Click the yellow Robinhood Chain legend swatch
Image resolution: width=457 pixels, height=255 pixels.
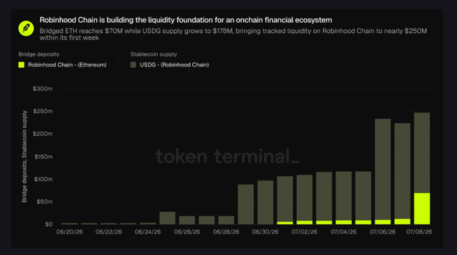22,64
